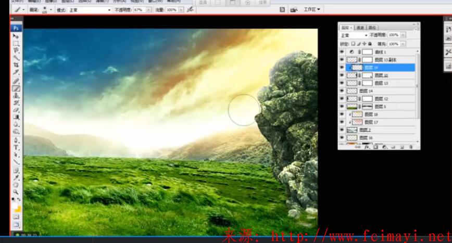This screenshot has height=243, width=452.
Task: Activate the Eraser tool
Action: click(16, 110)
